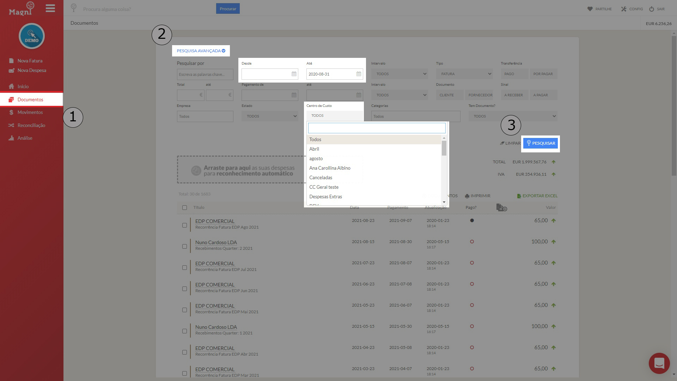Screen dimensions: 677x381
Task: Click the DEMO profile avatar
Action: tap(32, 36)
